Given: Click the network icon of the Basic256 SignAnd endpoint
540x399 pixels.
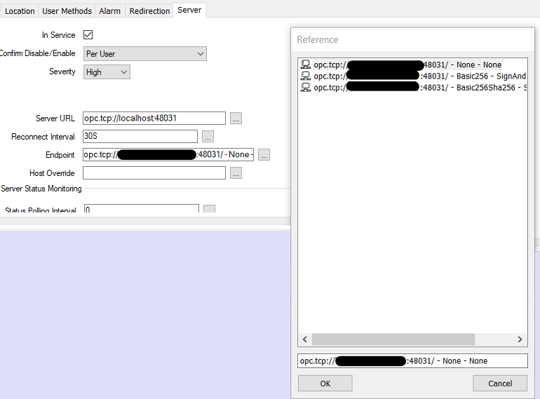Looking at the screenshot, I should (305, 76).
